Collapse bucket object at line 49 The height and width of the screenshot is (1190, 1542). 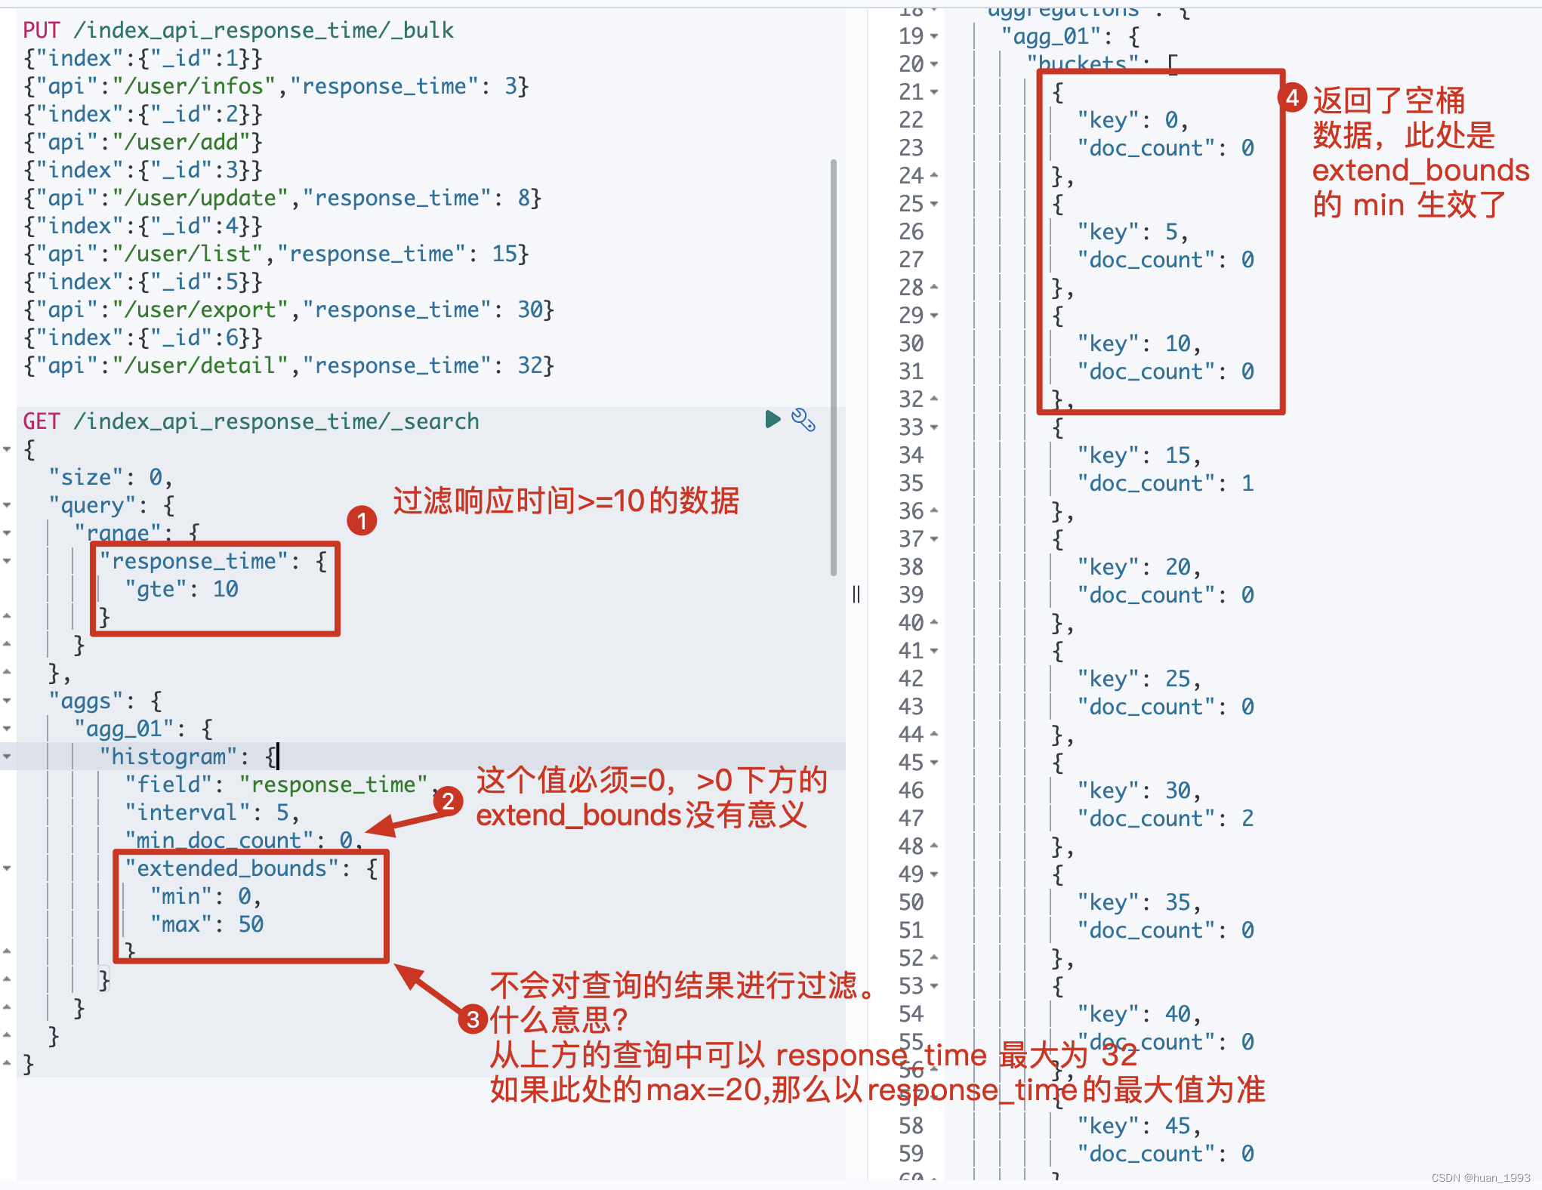pyautogui.click(x=935, y=874)
